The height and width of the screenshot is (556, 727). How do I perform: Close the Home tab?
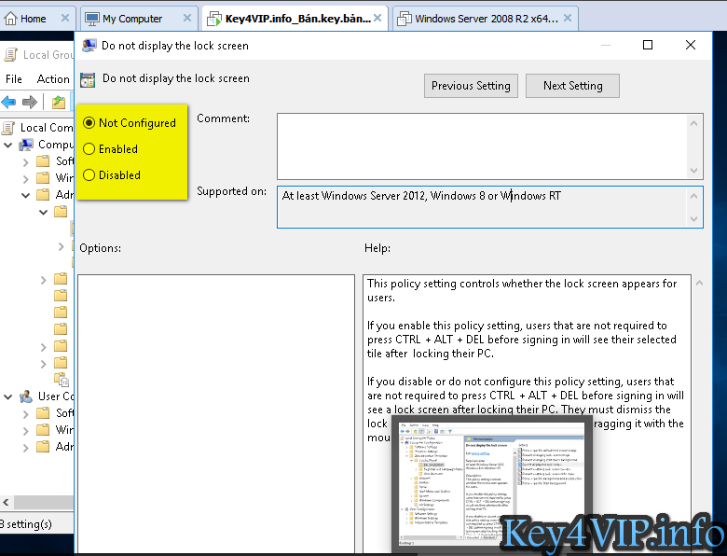click(65, 18)
